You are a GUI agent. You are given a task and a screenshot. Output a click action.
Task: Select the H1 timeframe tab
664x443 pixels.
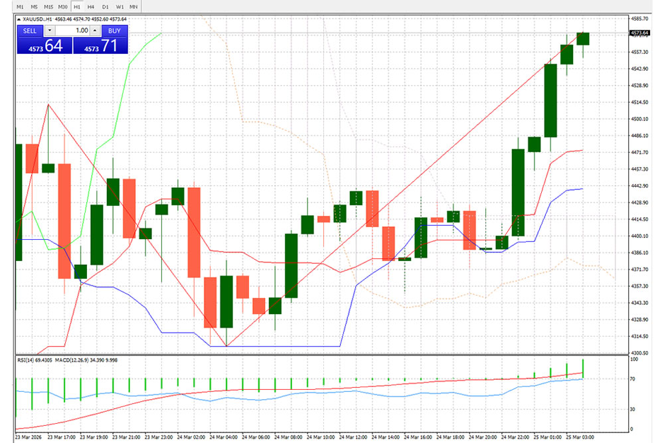[77, 7]
